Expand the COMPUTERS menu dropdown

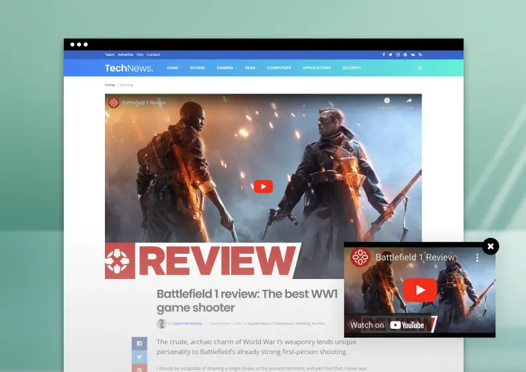click(280, 68)
